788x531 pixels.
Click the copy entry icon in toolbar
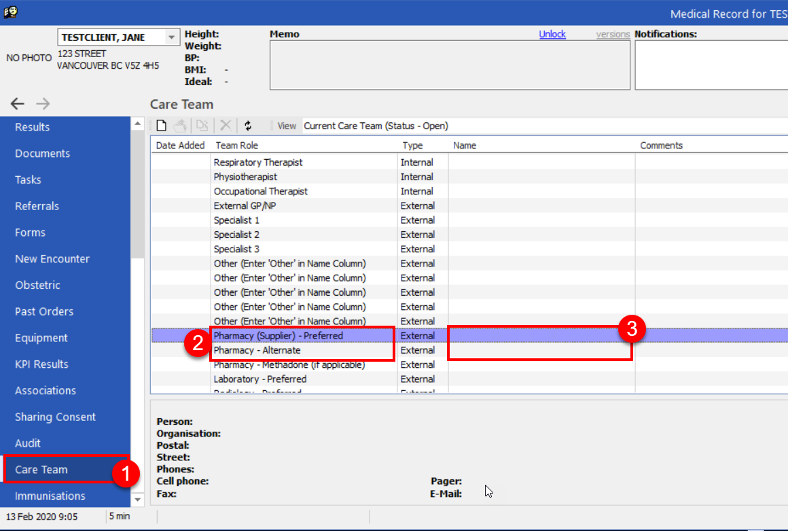pos(202,126)
